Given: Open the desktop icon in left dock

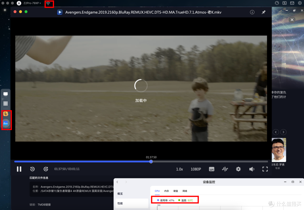Looking at the screenshot, I should tap(6, 94).
